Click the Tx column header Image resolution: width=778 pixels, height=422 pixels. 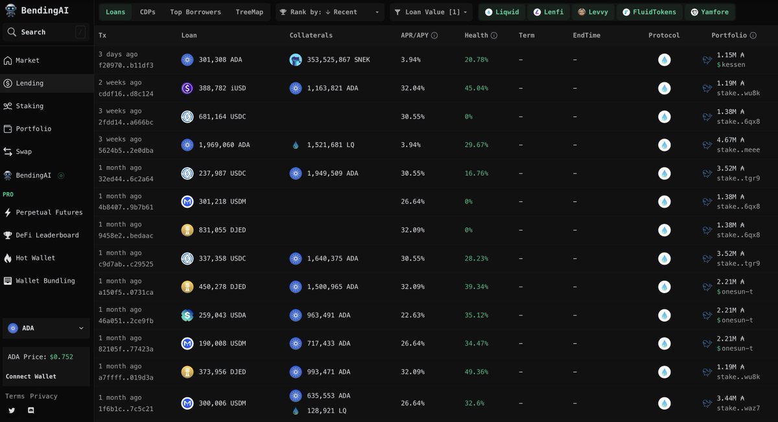tap(102, 36)
